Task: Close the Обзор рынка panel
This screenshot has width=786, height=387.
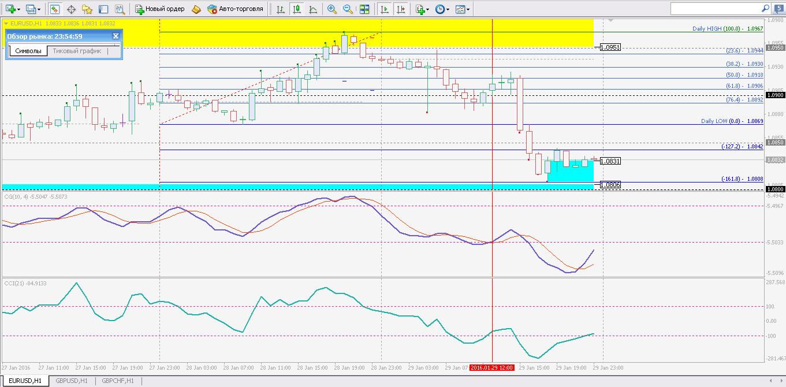Action: (116, 36)
